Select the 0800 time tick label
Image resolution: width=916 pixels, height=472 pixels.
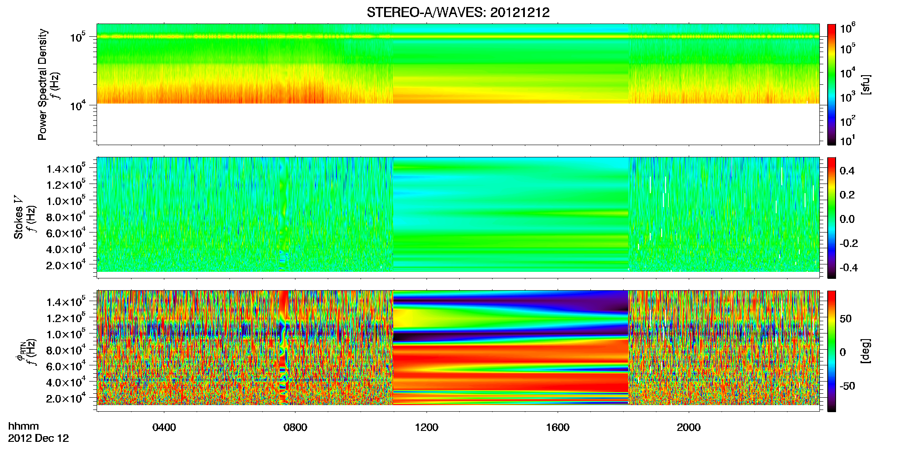click(295, 427)
